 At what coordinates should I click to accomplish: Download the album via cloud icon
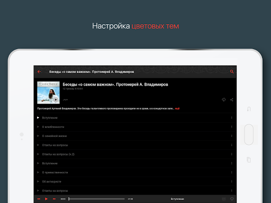pyautogui.click(x=224, y=100)
